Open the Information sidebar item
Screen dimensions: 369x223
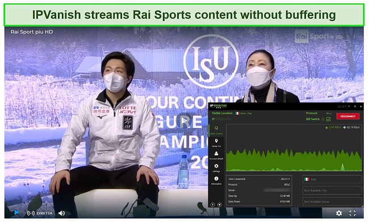pyautogui.click(x=216, y=181)
